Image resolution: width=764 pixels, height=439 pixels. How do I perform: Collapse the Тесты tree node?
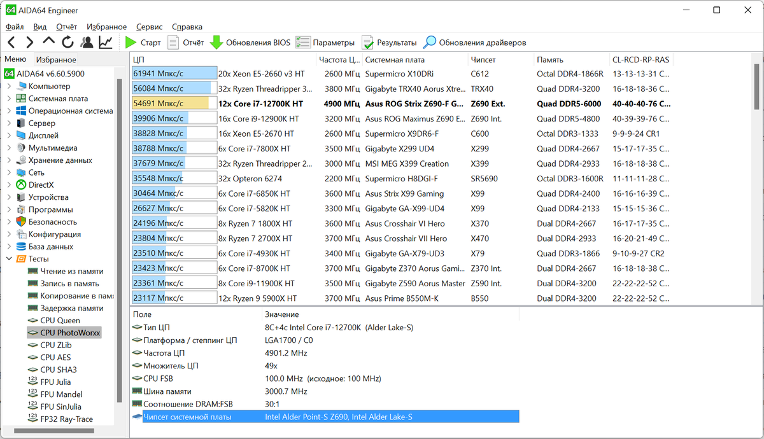(x=9, y=259)
